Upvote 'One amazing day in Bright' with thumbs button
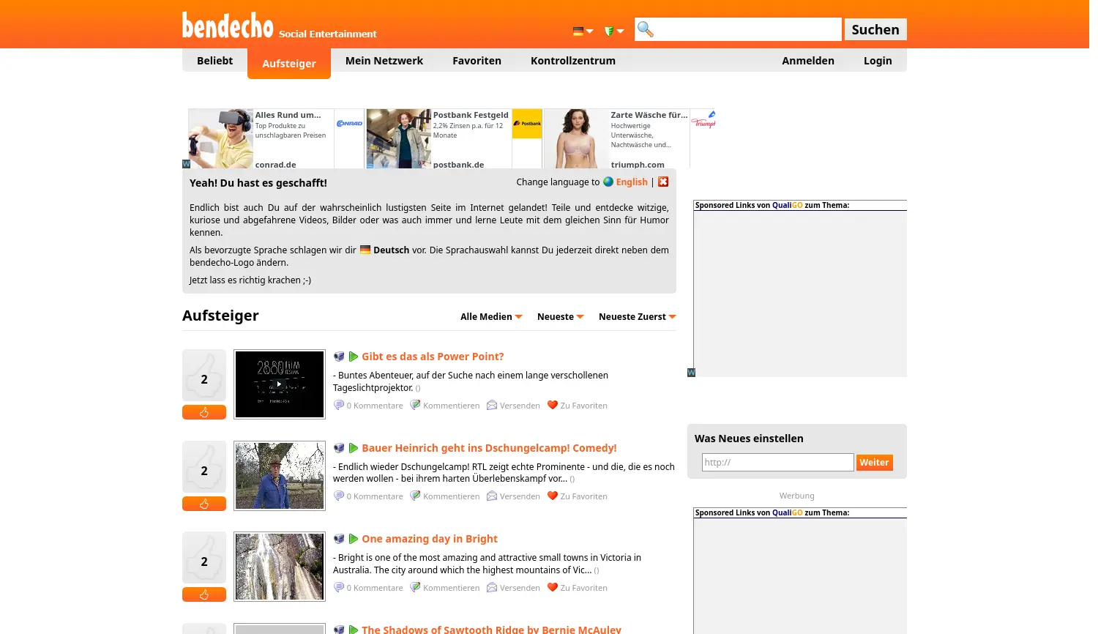The width and height of the screenshot is (1098, 634). [204, 594]
